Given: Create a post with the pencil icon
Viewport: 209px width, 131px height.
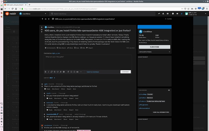Looking at the screenshot, I should click(181, 14).
